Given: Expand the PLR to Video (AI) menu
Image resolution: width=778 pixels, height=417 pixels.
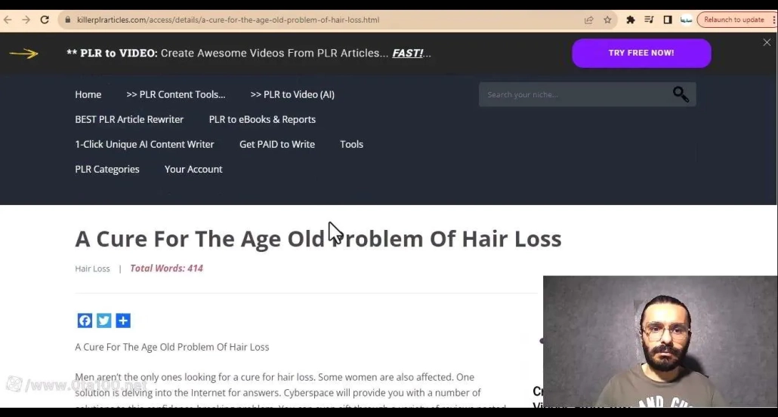Looking at the screenshot, I should [292, 94].
